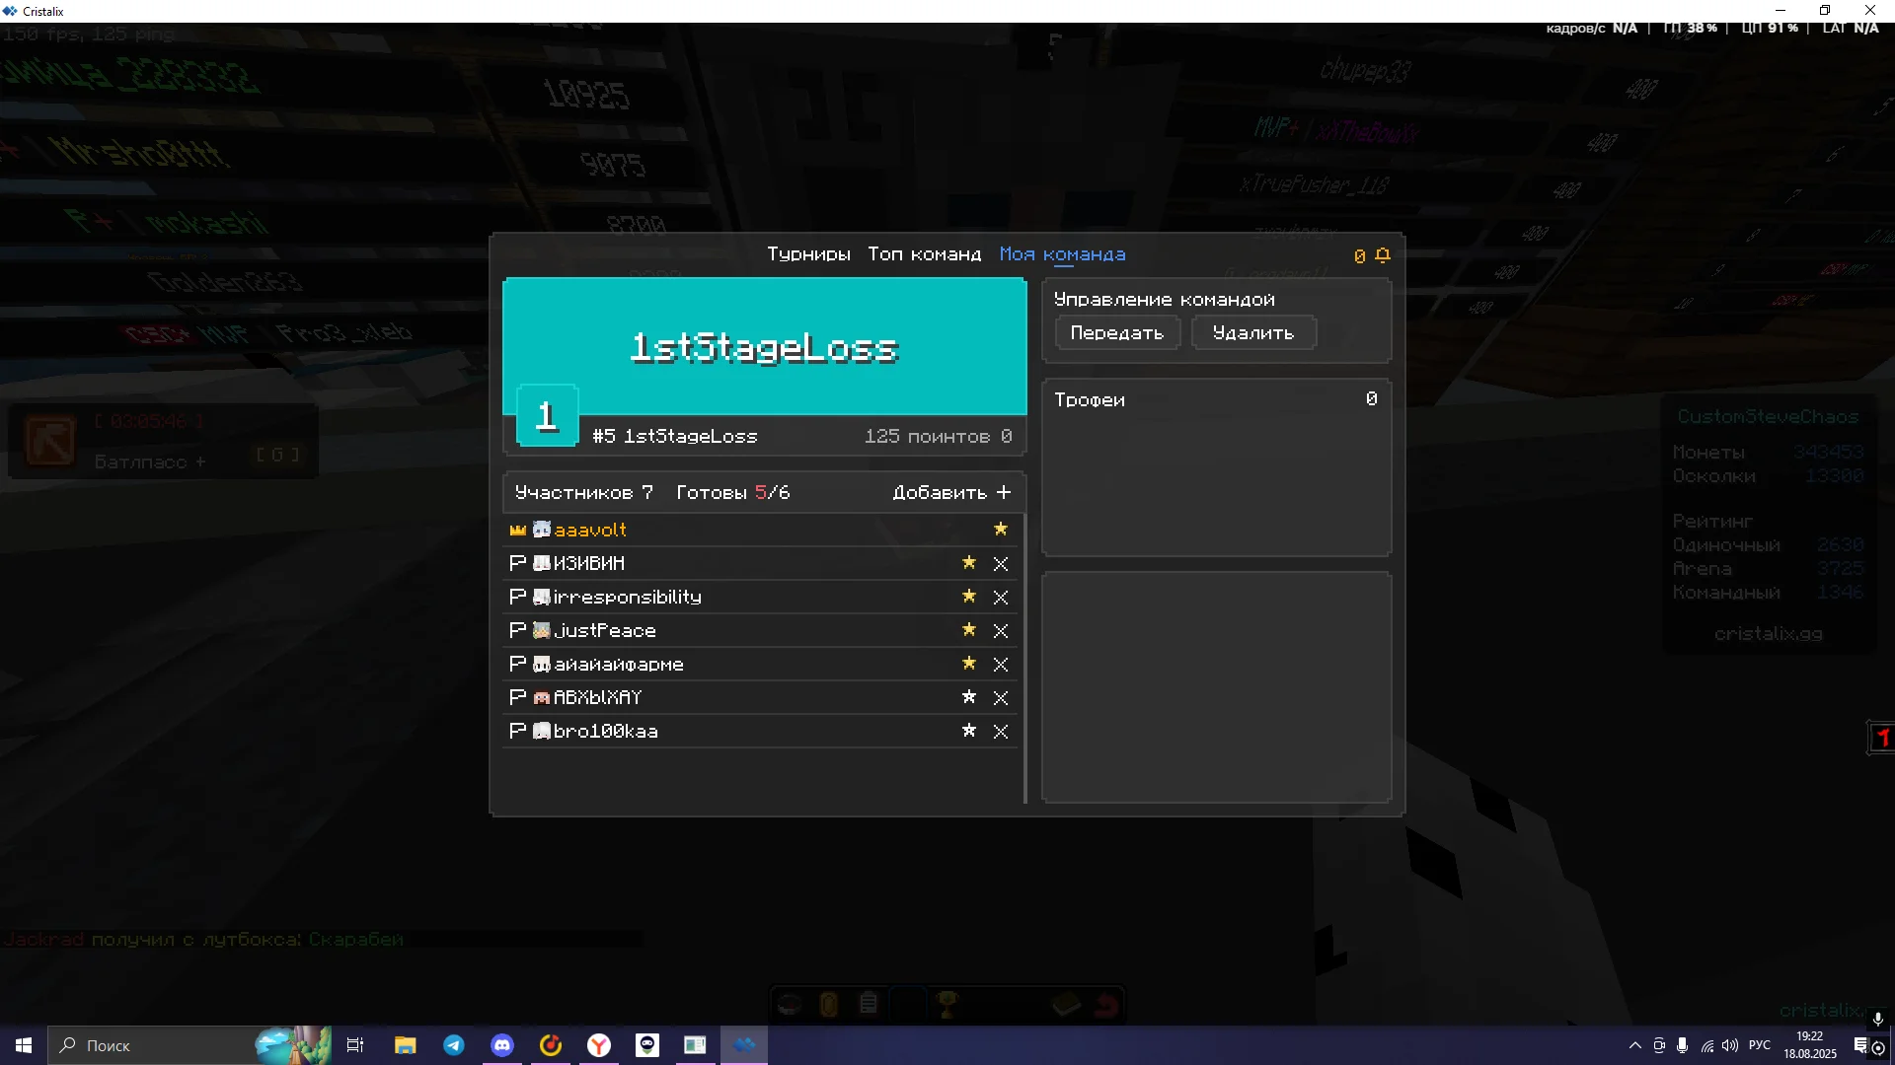The height and width of the screenshot is (1065, 1895).
Task: Click the X next to bro100kaa
Action: [x=1001, y=732]
